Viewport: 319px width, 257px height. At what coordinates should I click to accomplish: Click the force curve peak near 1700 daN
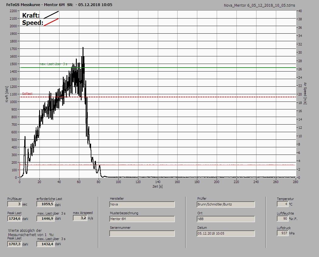point(83,48)
